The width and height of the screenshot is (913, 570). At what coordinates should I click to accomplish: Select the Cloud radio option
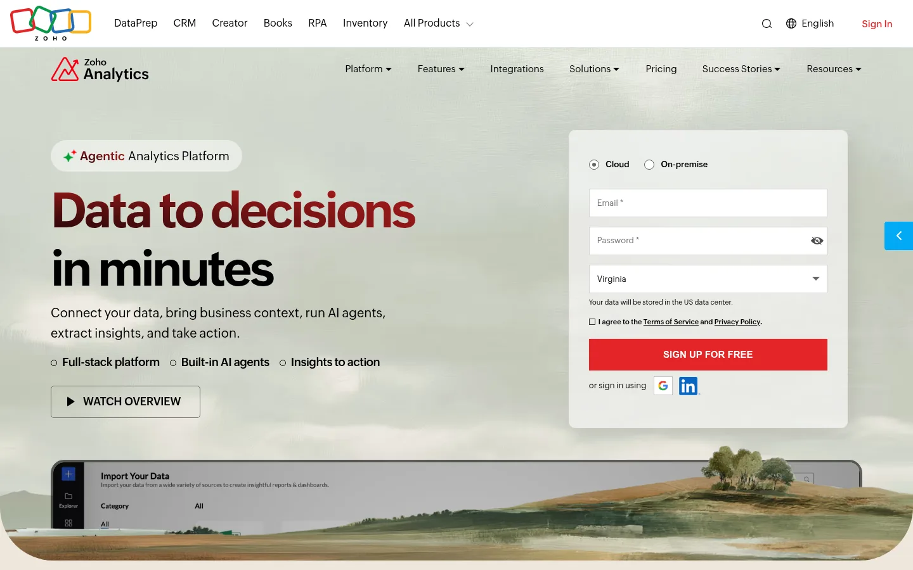tap(594, 165)
